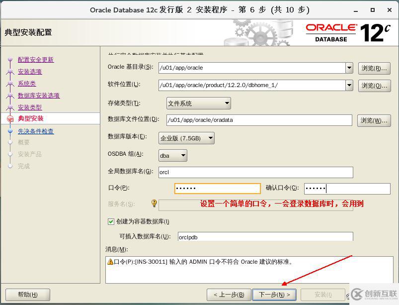Toggle the create as container database checkbox

pyautogui.click(x=111, y=221)
